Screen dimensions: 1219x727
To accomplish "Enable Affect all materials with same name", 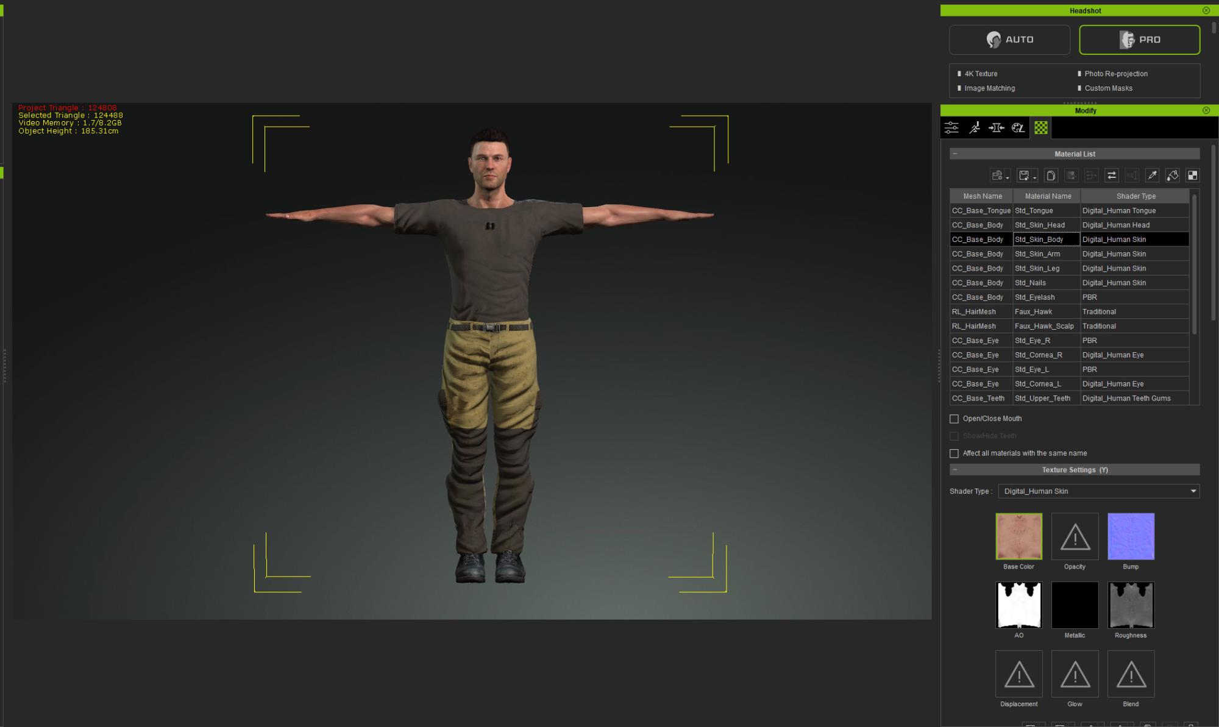I will (x=954, y=453).
